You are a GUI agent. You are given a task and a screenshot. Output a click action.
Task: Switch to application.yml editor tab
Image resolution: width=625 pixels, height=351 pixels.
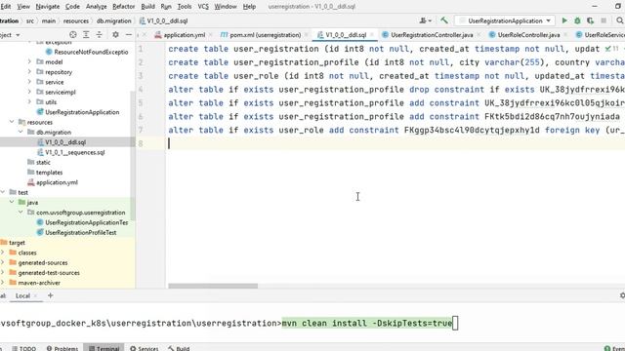(180, 35)
